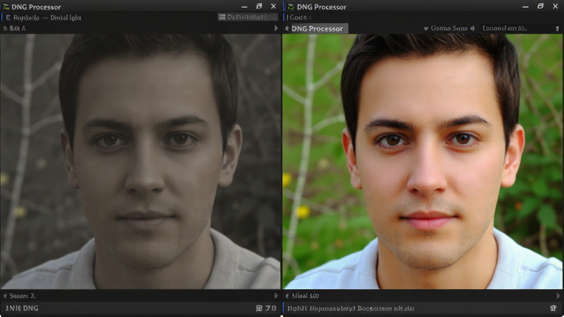Open the dropdown triangle beside Comna Sajon
Image resolution: width=564 pixels, height=317 pixels.
tap(426, 29)
